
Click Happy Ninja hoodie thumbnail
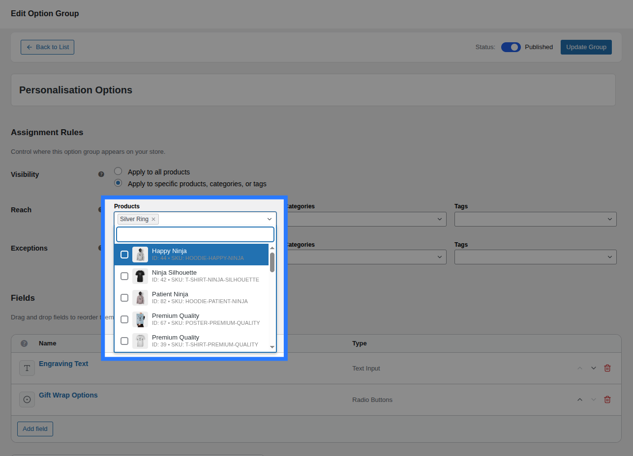[x=140, y=255]
